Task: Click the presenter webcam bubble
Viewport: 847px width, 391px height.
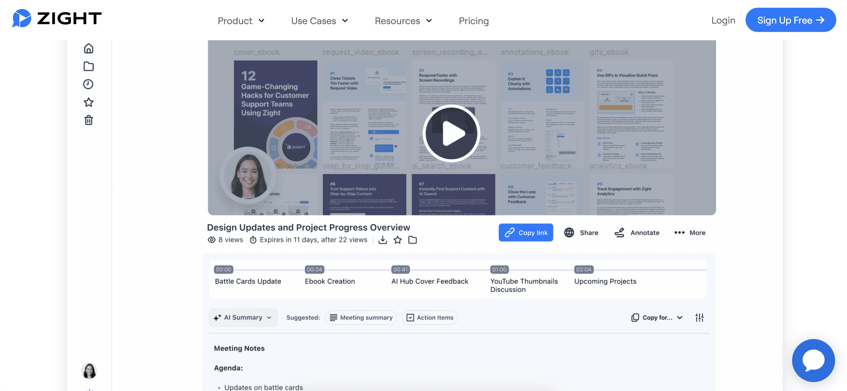Action: pyautogui.click(x=248, y=176)
